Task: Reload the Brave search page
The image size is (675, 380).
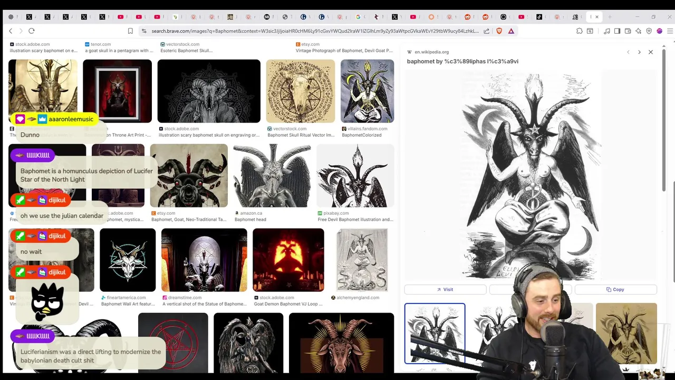Action: pos(32,31)
